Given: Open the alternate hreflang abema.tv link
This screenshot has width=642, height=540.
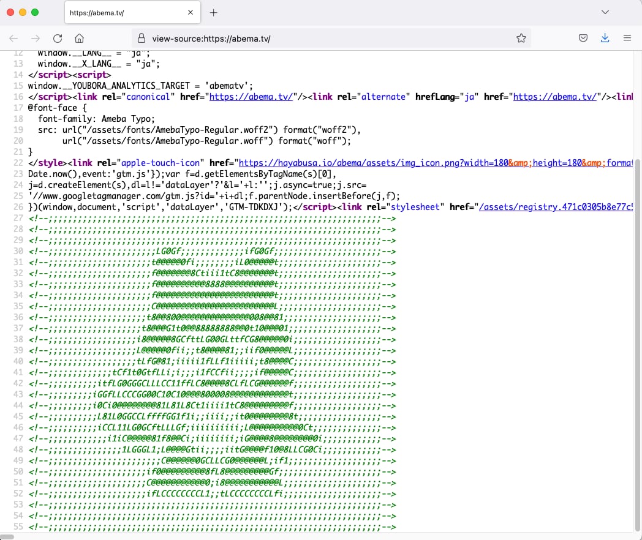Looking at the screenshot, I should tap(555, 97).
